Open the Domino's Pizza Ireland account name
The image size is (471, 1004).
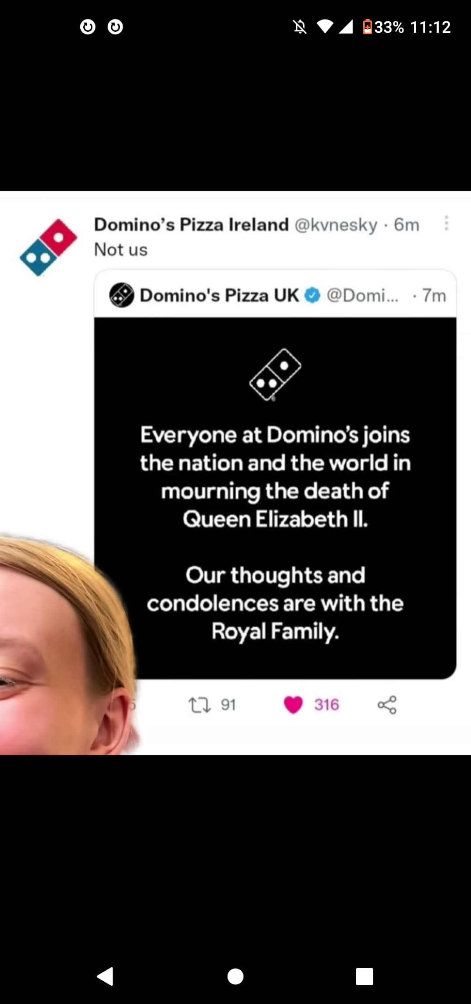click(x=191, y=225)
